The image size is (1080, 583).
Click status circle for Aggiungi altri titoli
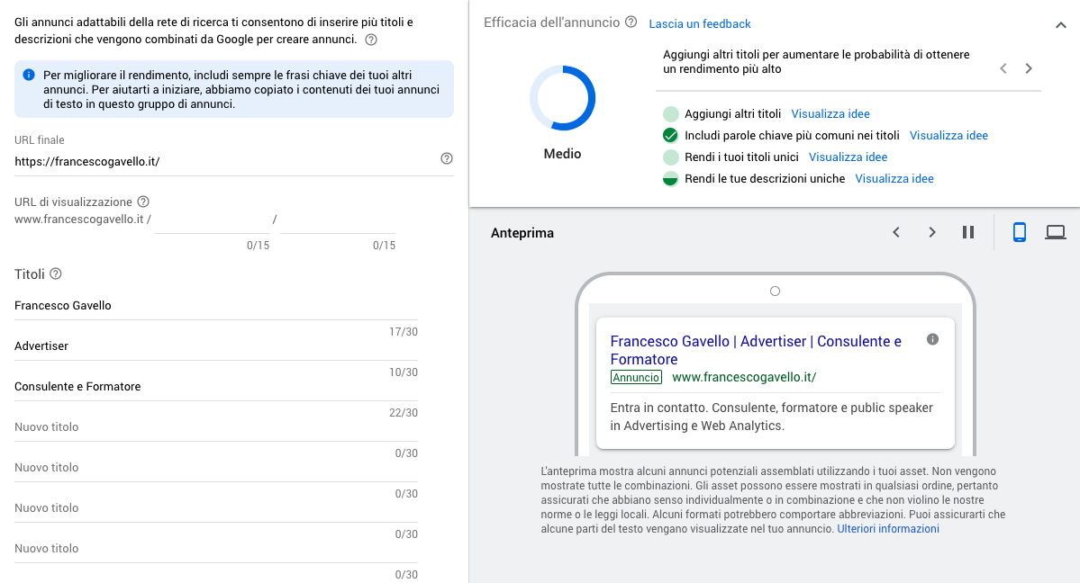point(670,114)
